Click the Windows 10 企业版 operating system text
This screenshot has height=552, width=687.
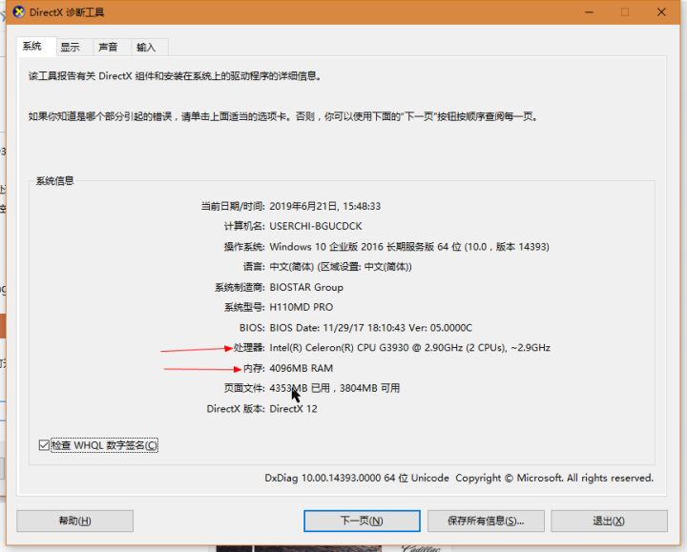(x=408, y=247)
